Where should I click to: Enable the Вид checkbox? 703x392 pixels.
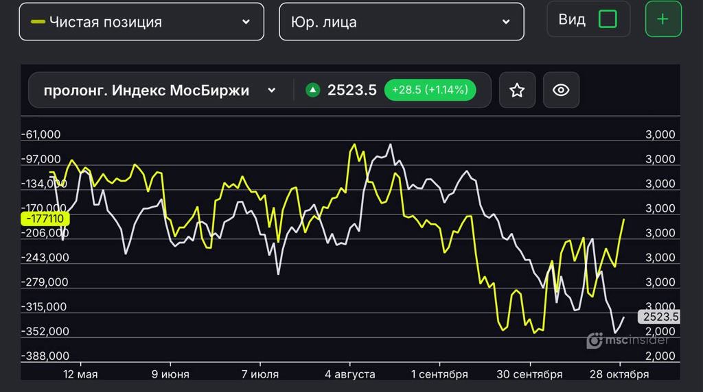608,19
